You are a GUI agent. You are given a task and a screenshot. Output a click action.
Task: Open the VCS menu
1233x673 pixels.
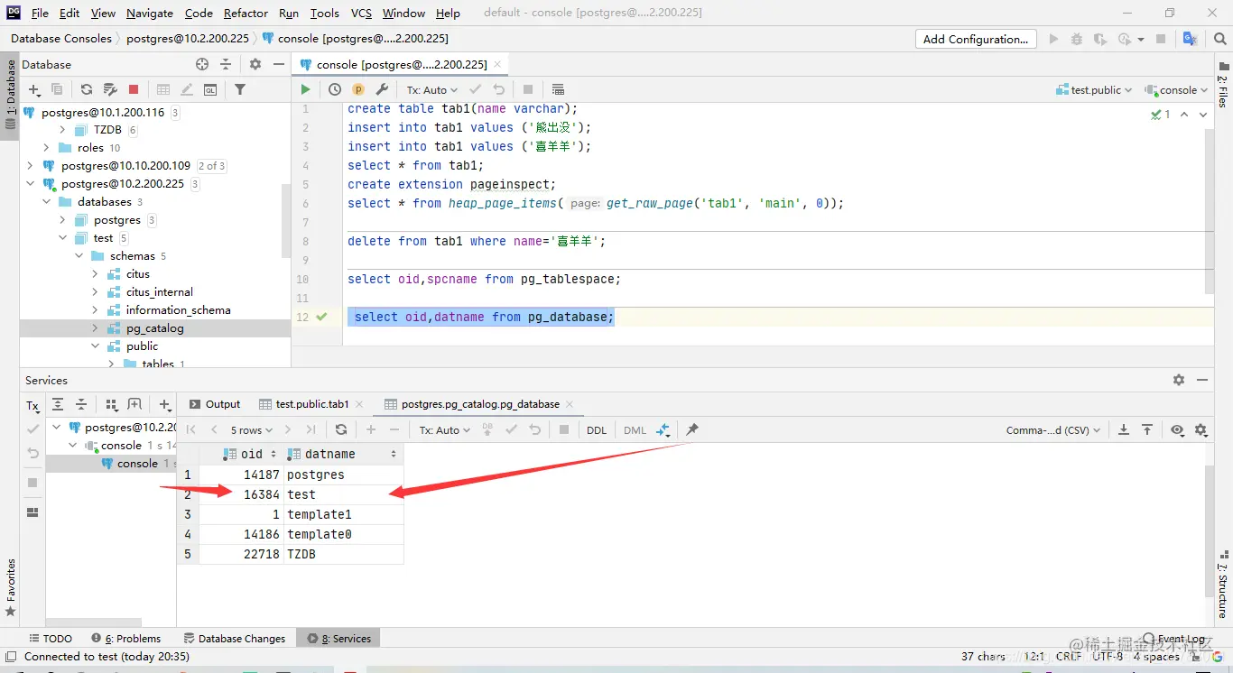click(361, 13)
